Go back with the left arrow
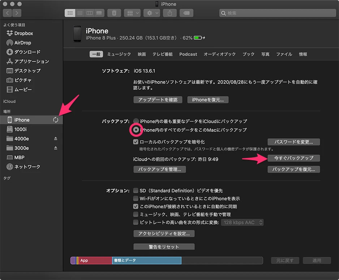 [x=8, y=13]
